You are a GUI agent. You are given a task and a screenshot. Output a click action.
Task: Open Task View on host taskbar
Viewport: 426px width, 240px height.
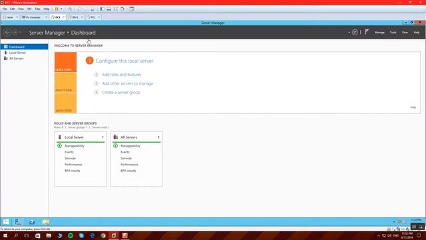(x=27, y=235)
